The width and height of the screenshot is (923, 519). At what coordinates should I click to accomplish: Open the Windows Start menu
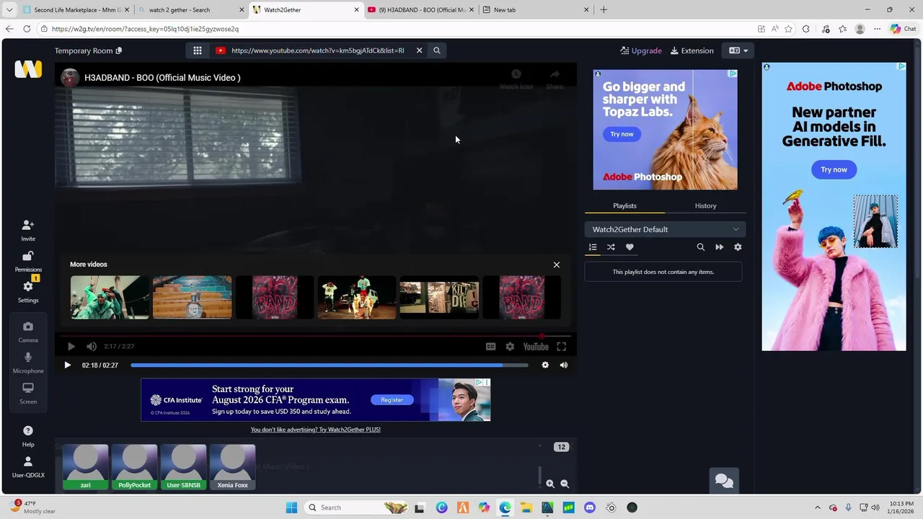(291, 507)
